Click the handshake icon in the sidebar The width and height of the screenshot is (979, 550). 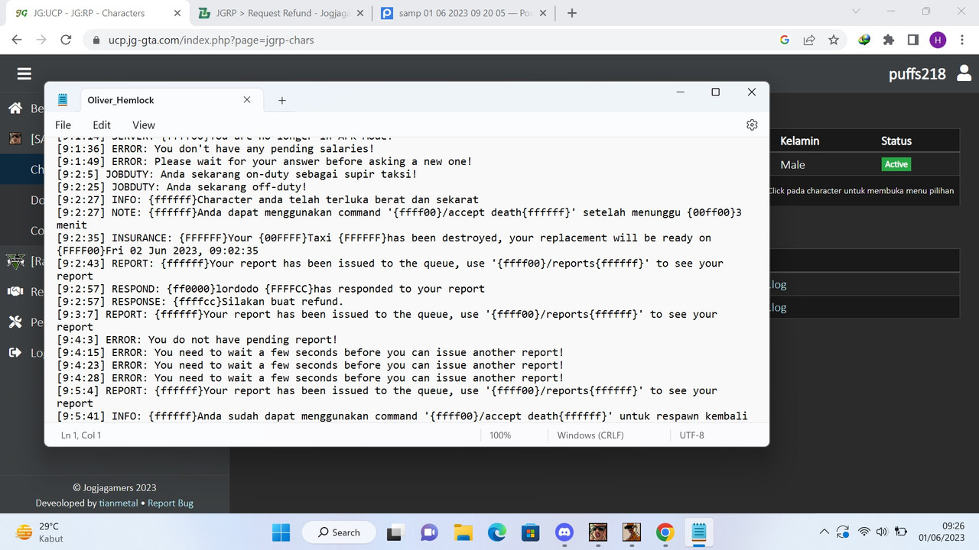(x=15, y=291)
